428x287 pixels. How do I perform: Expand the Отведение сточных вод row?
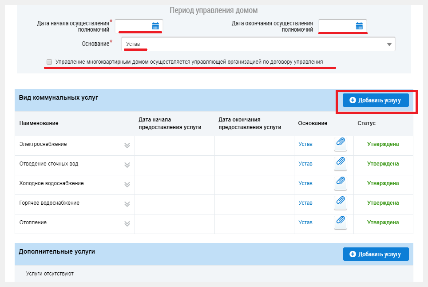click(x=127, y=165)
